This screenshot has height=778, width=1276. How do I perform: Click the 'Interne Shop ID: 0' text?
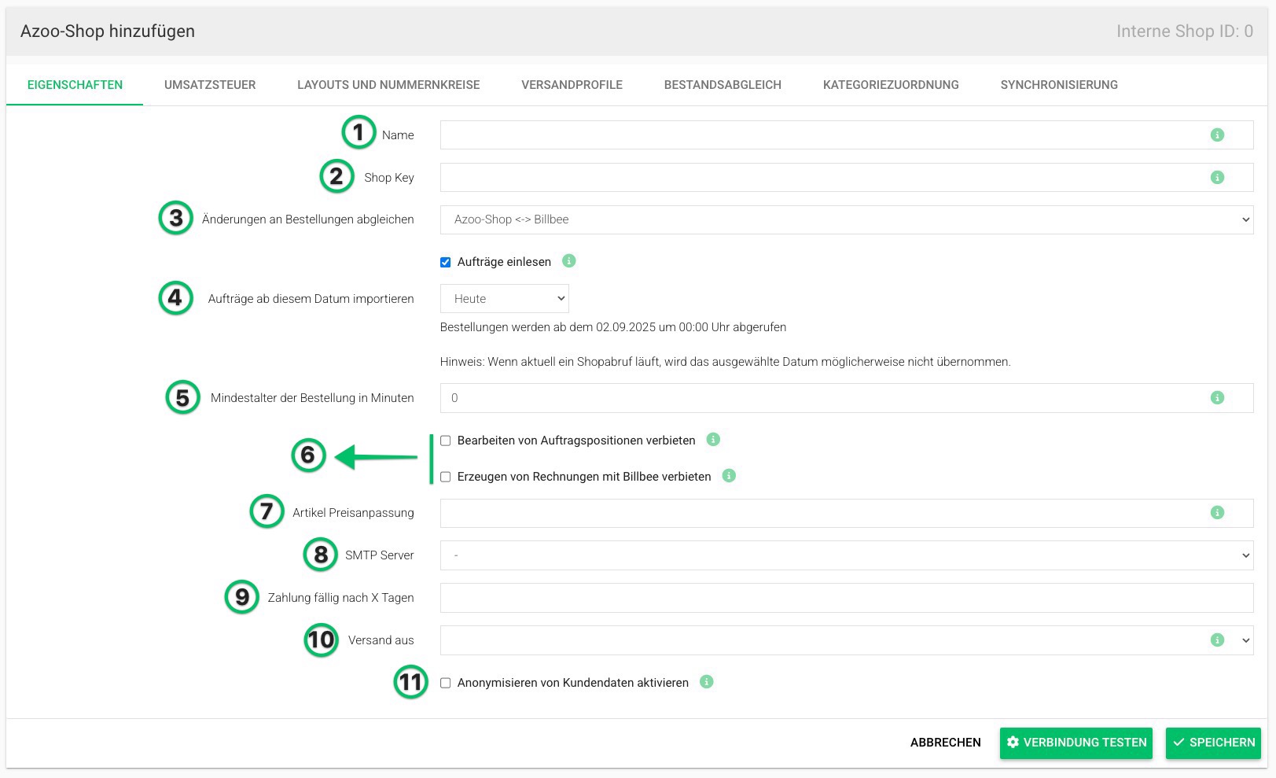(x=1185, y=31)
